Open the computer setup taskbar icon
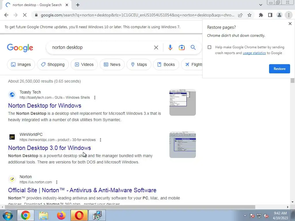 tap(97, 215)
